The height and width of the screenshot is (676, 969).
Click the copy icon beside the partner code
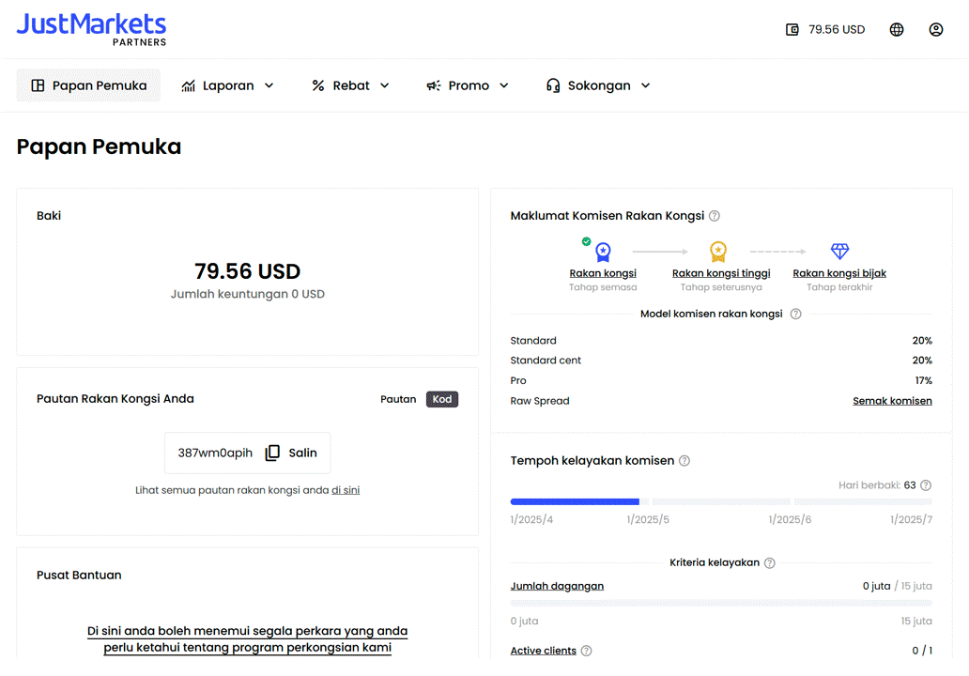(x=272, y=453)
